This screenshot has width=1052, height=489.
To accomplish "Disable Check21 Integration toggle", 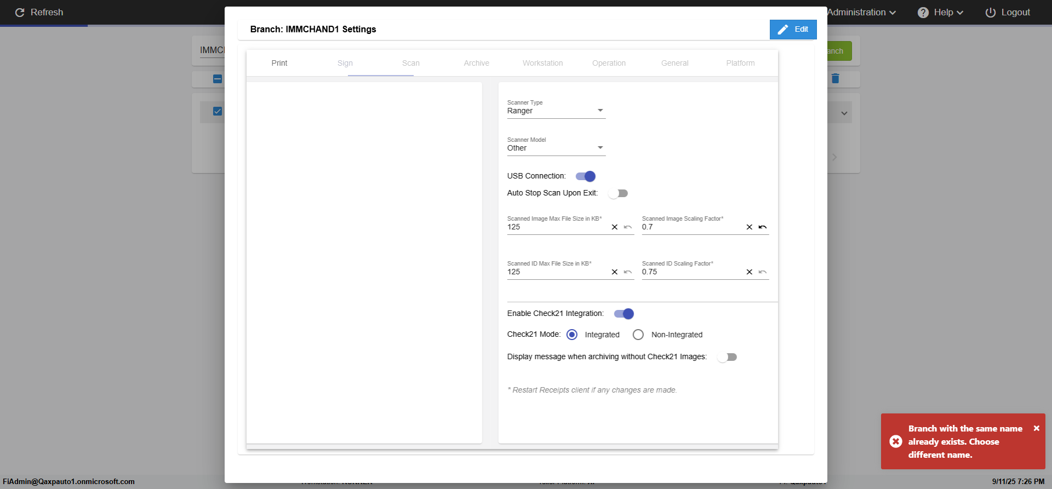I will [x=624, y=314].
